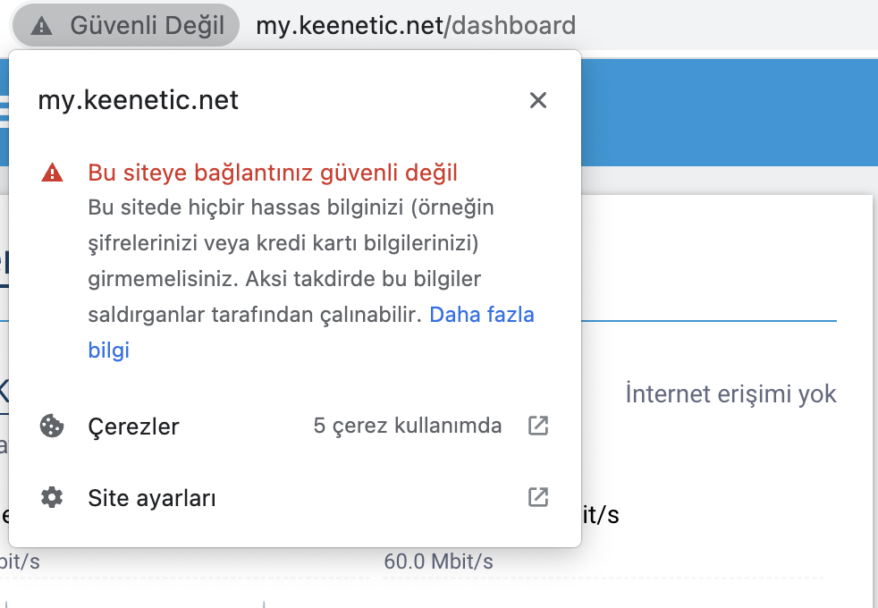This screenshot has height=608, width=878.
Task: Click the gear icon beside Site ayarları
Action: click(x=52, y=497)
